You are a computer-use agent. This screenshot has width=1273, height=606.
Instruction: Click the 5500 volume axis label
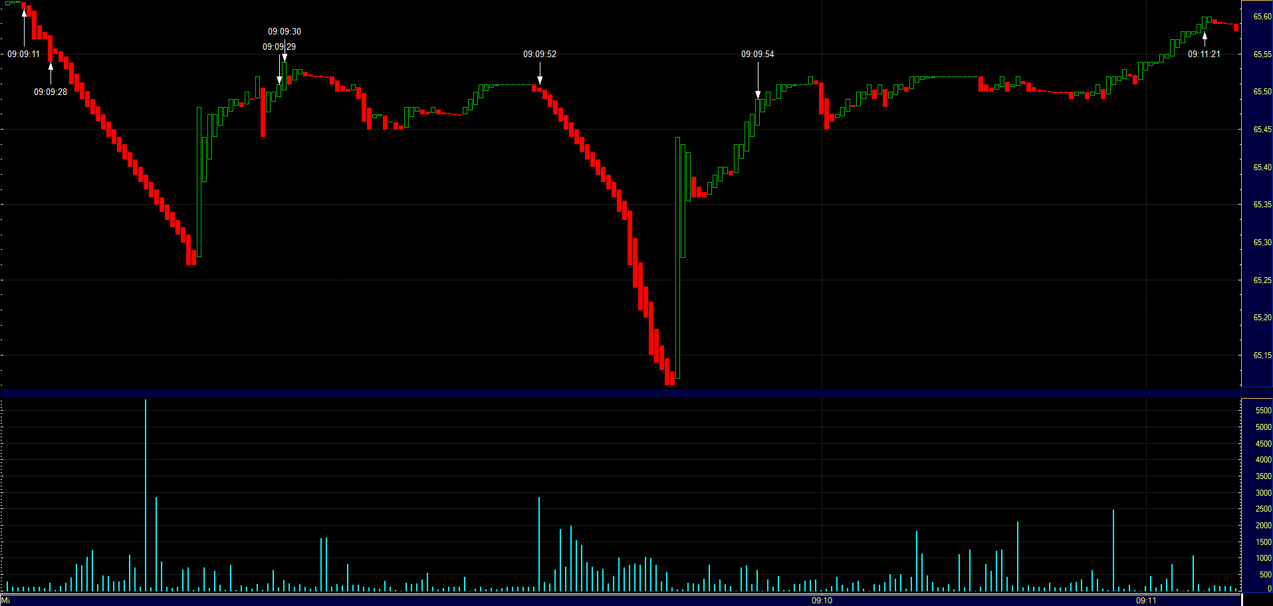pyautogui.click(x=1263, y=411)
